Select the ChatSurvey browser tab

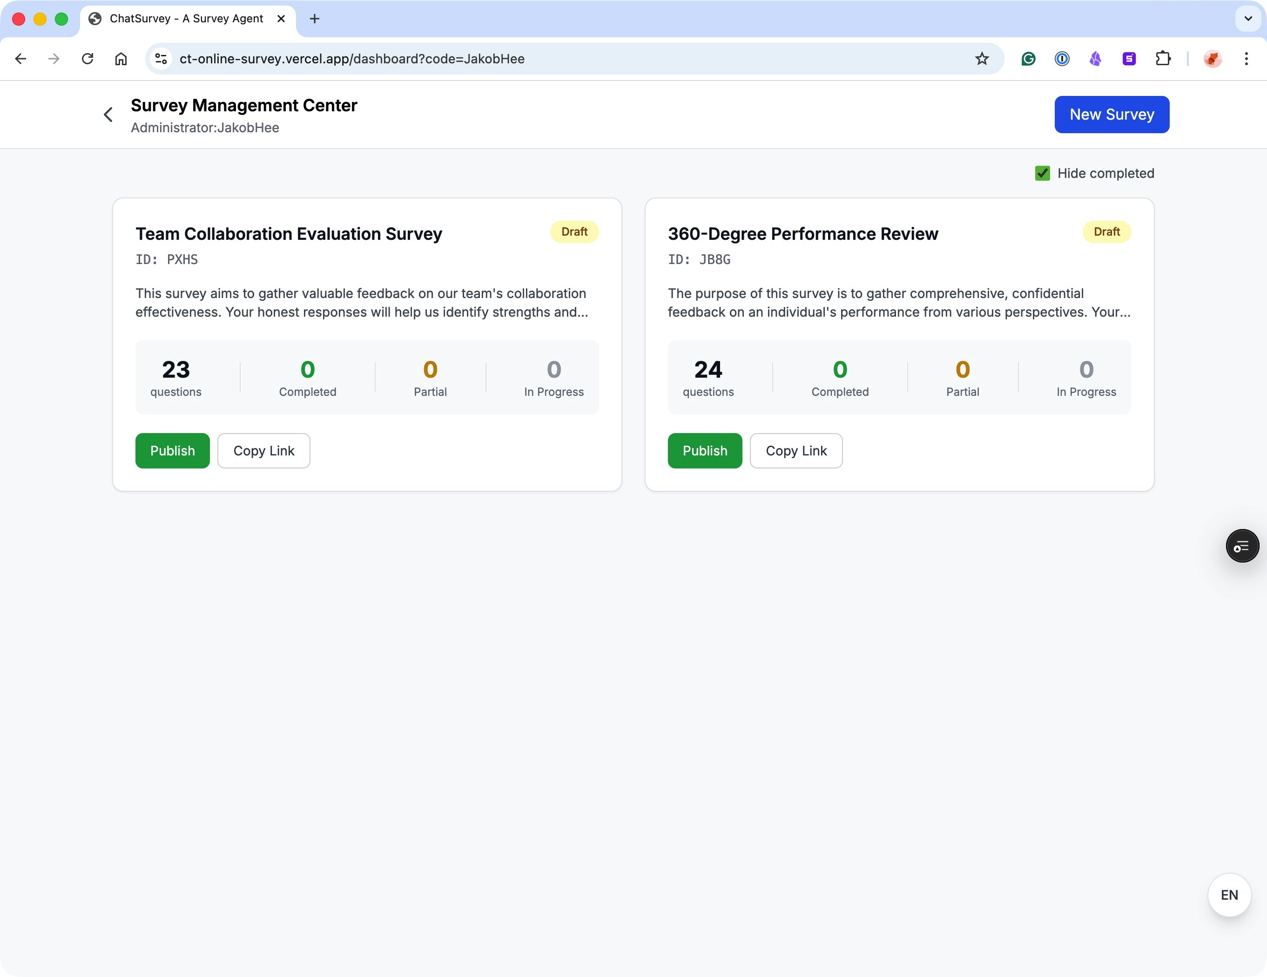click(186, 19)
